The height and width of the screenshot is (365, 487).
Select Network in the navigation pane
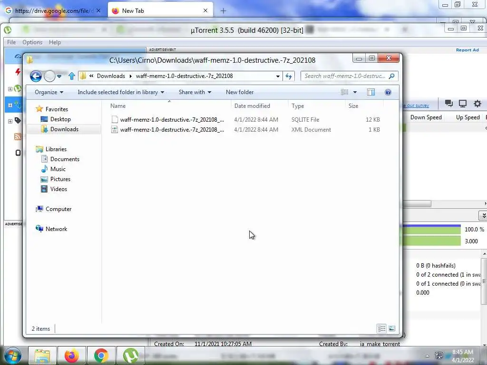click(56, 229)
